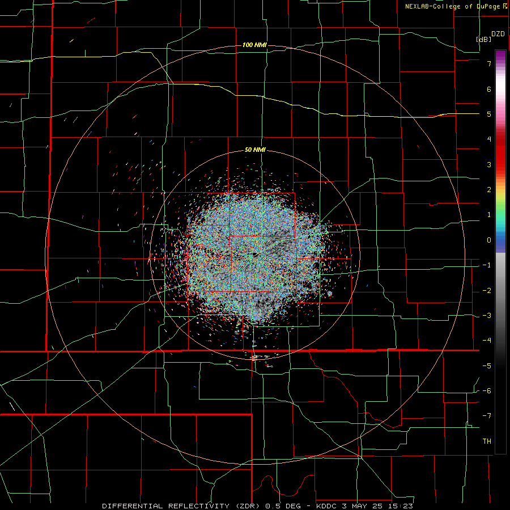
Task: Click the -7 value on color scale
Action: 487,416
